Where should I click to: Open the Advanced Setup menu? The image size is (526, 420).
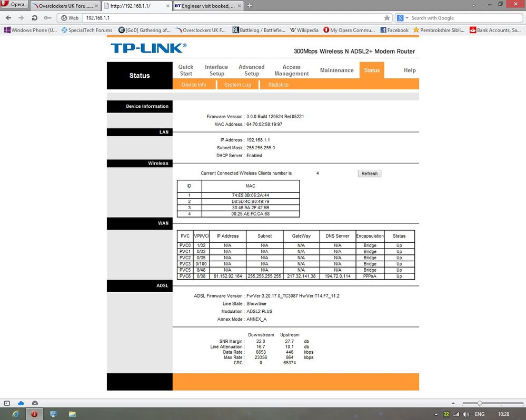click(x=252, y=70)
